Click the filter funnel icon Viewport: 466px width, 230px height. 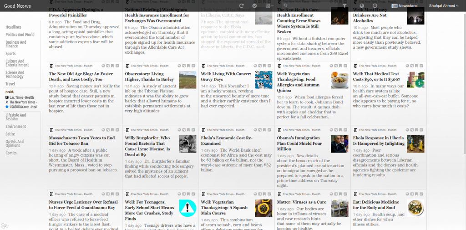pos(344,5)
